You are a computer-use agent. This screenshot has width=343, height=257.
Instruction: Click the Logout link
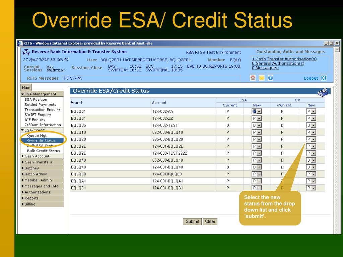pyautogui.click(x=311, y=78)
